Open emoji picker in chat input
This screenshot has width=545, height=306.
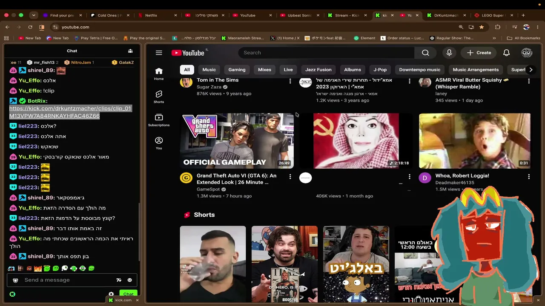(129, 280)
